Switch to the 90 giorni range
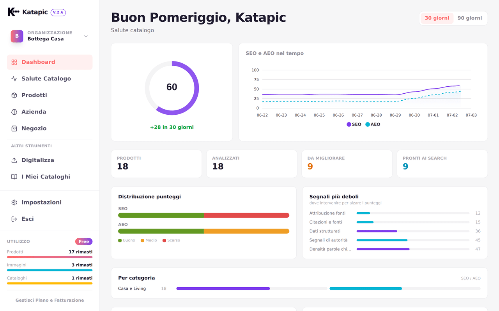The height and width of the screenshot is (311, 499). (470, 18)
